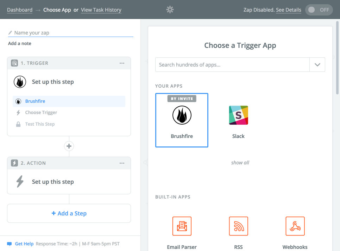This screenshot has height=251, width=340.
Task: Open the Trigger step three-dot menu
Action: tap(122, 63)
